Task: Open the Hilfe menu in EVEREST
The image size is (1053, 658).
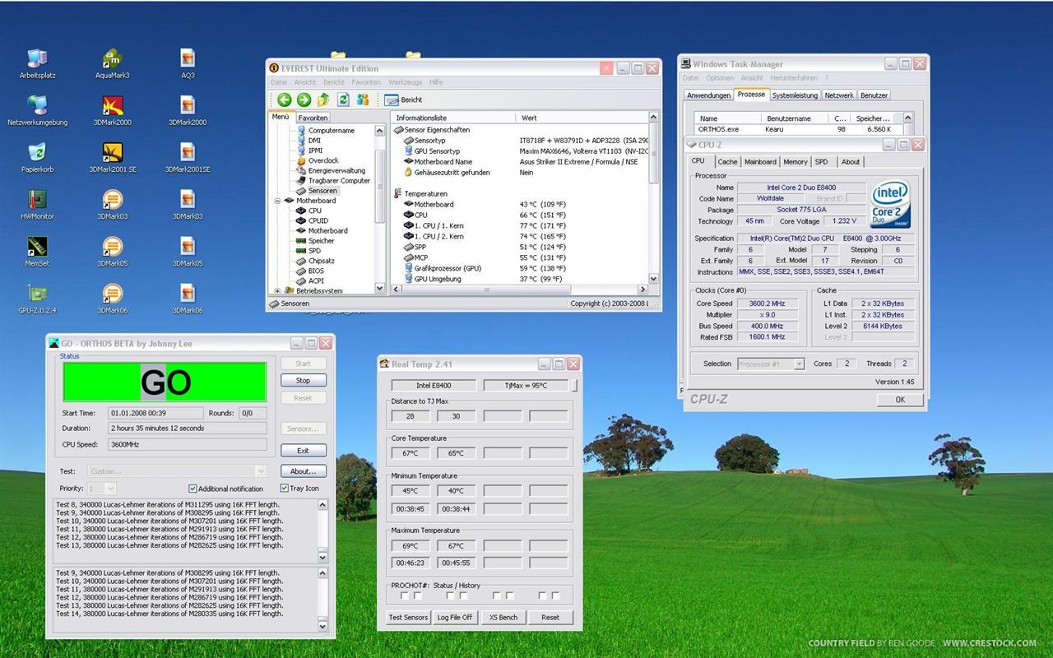Action: click(x=436, y=82)
